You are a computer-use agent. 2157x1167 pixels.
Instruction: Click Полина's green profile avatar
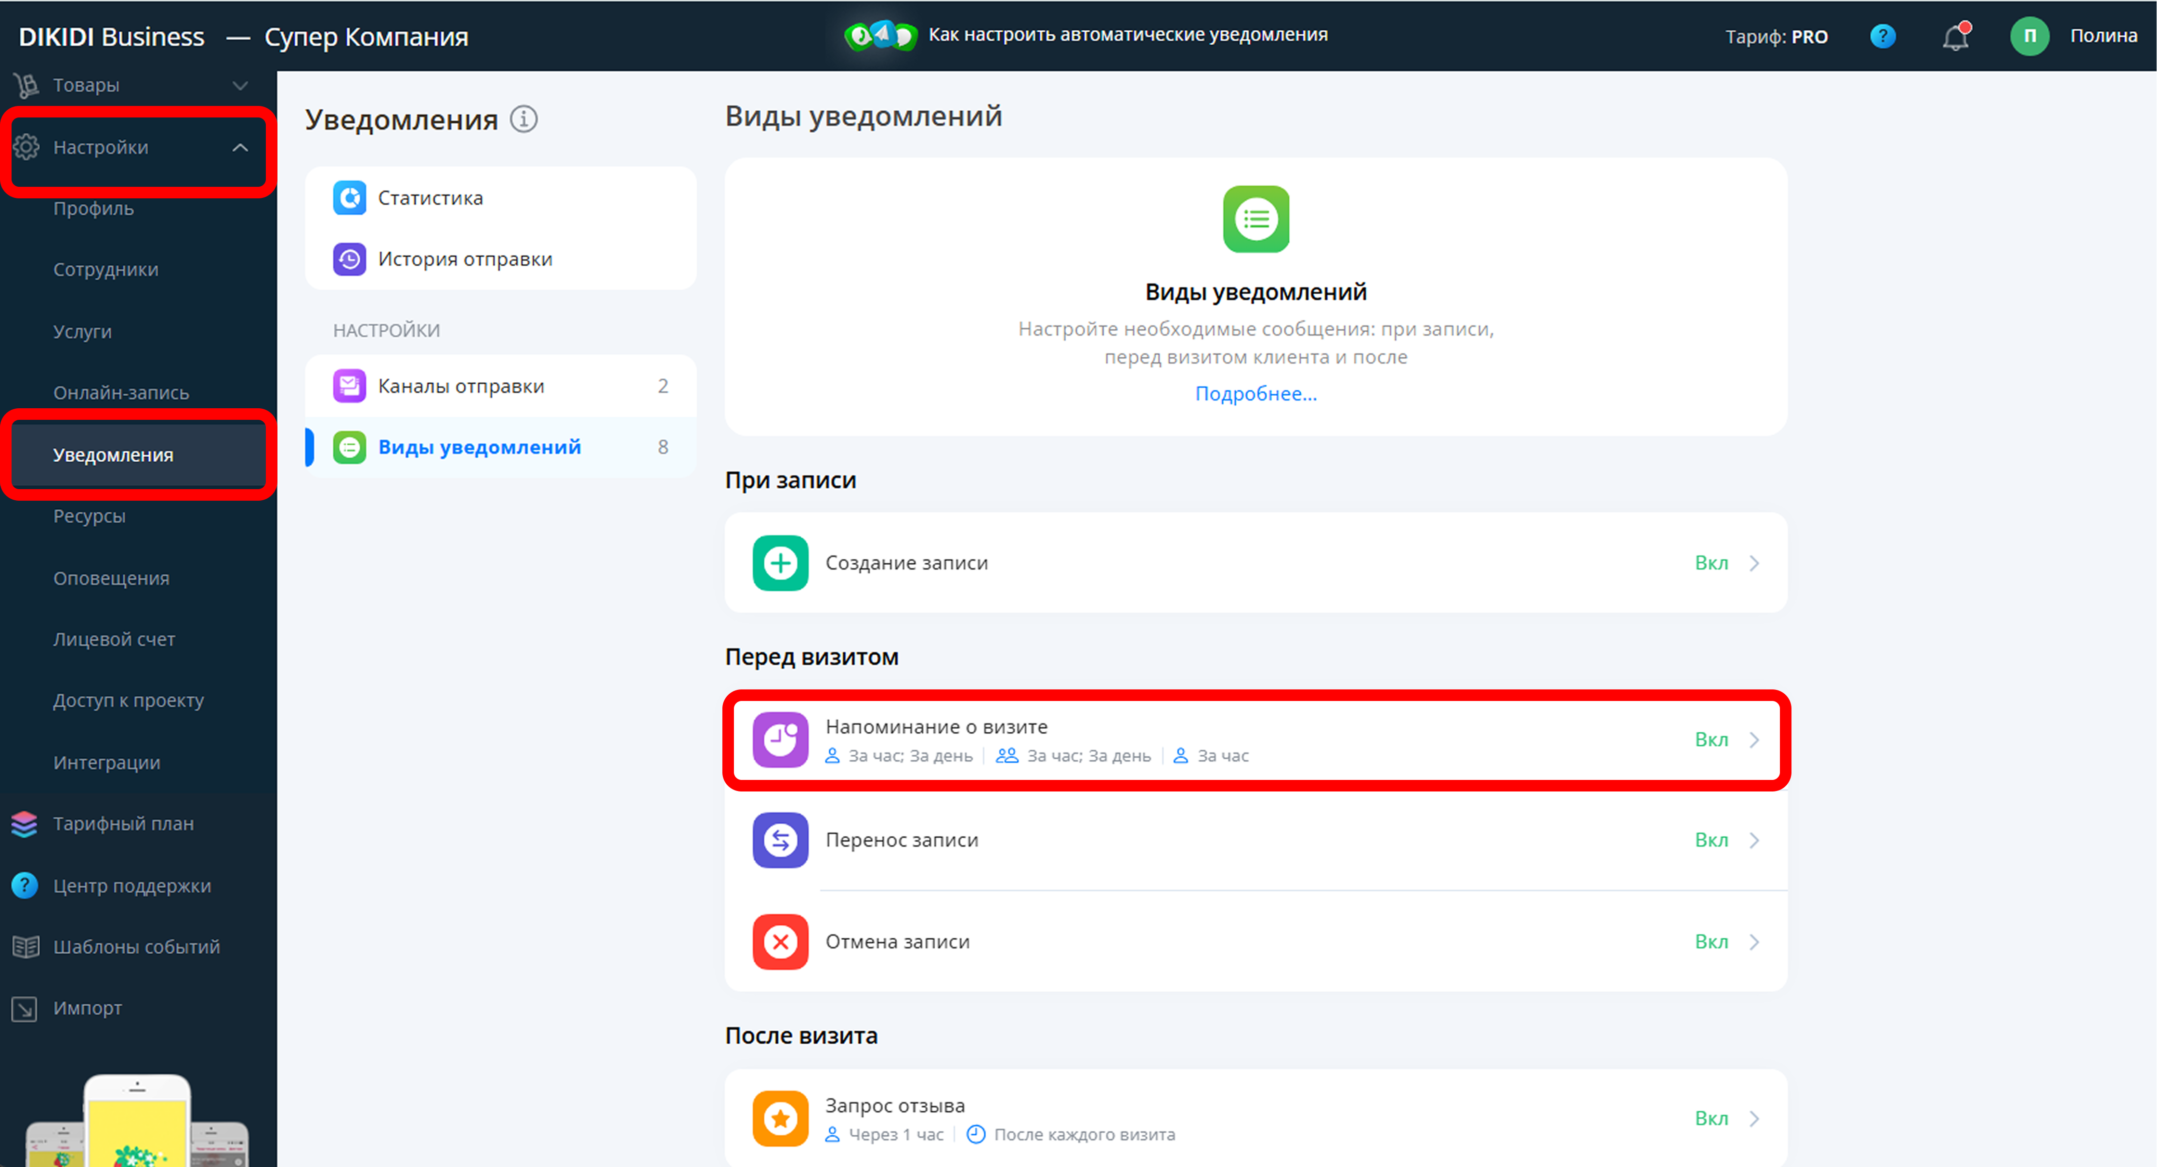(x=2029, y=36)
